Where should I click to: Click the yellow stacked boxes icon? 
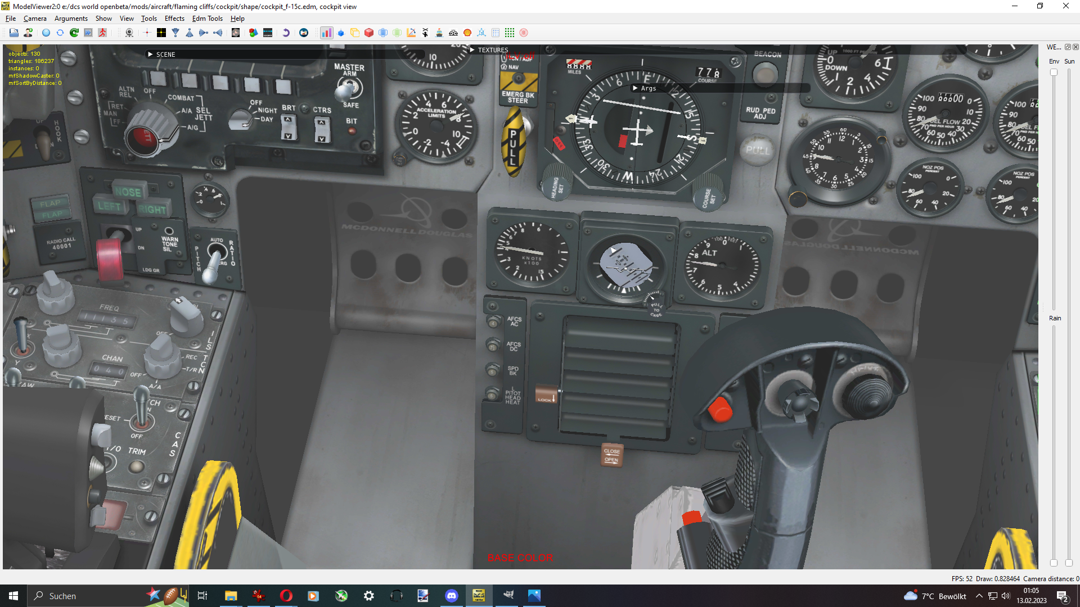pos(355,33)
